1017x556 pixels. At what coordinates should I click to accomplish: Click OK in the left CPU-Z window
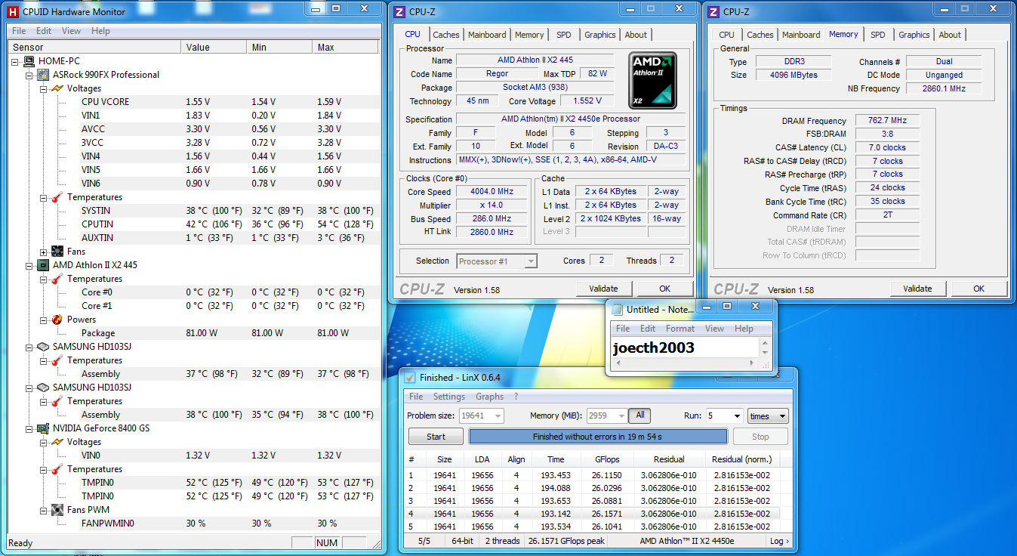click(665, 289)
